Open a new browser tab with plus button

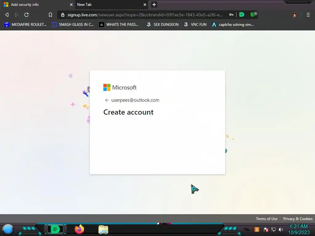point(154,5)
